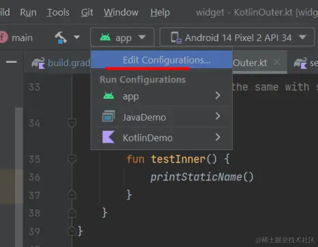This screenshot has width=318, height=247.
Task: Open the Git menu
Action: click(87, 12)
